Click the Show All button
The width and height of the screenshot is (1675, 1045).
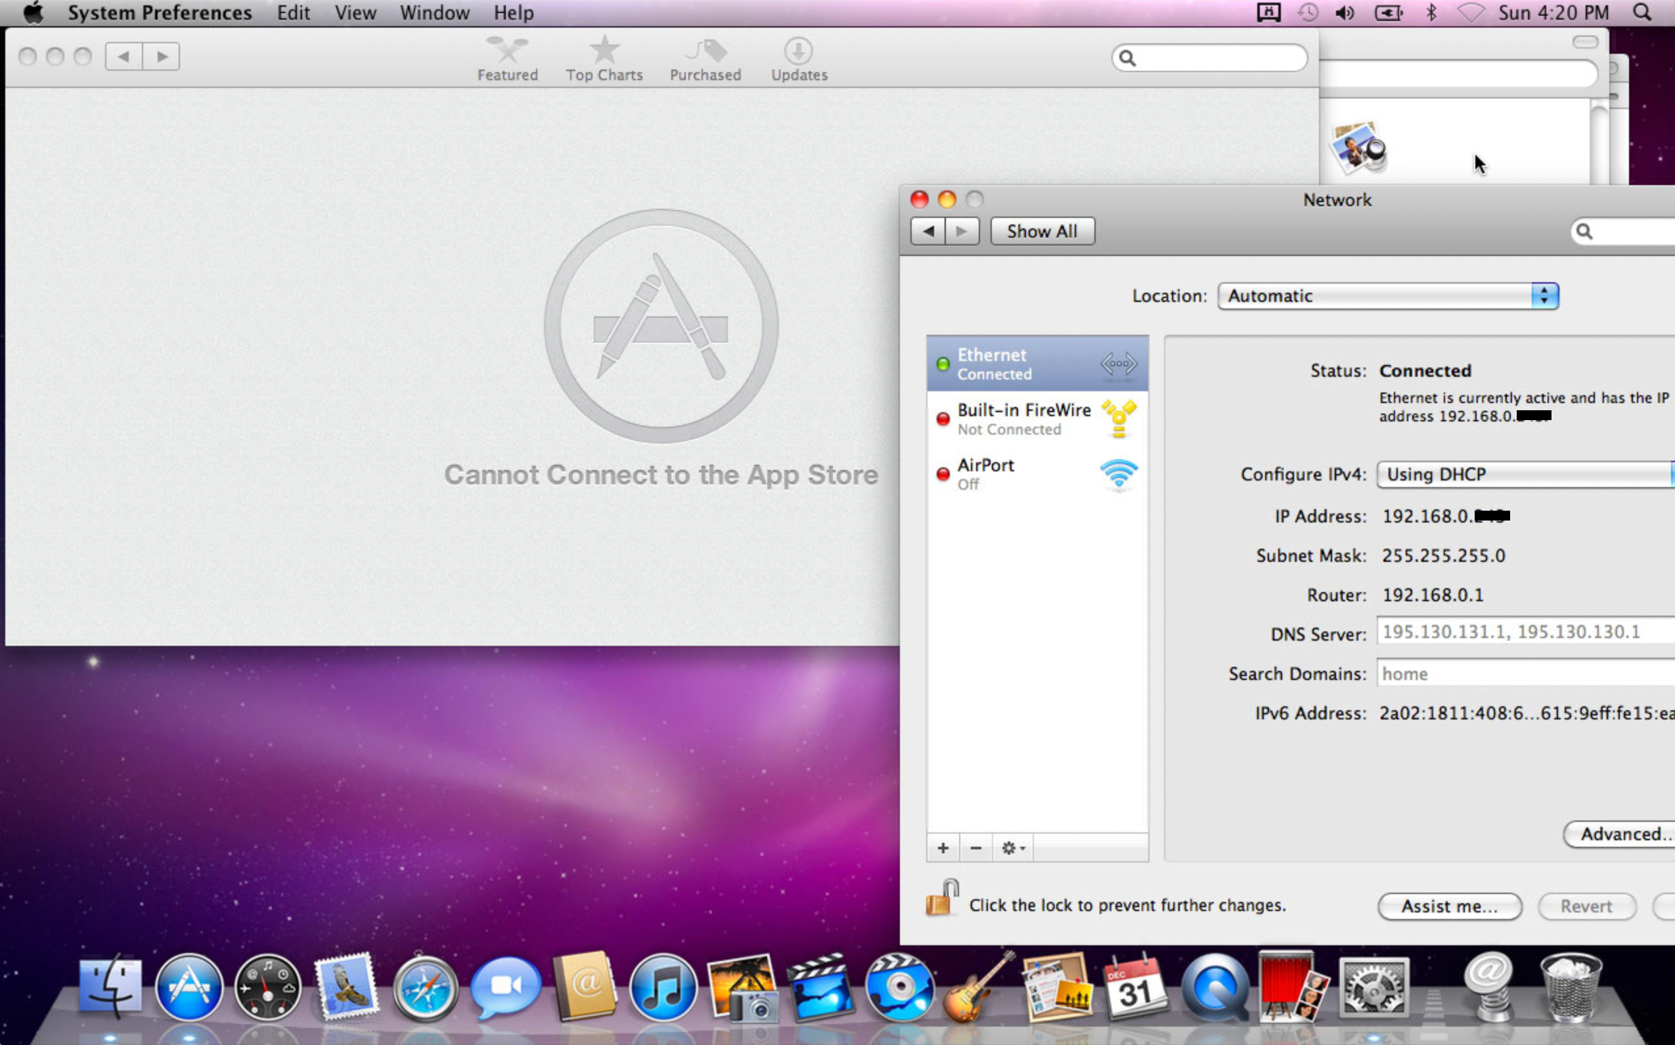coord(1042,232)
